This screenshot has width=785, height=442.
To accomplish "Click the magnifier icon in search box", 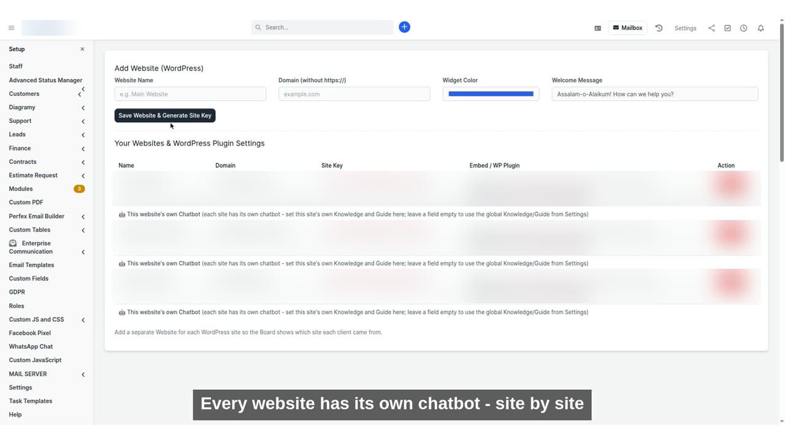I will tap(258, 28).
